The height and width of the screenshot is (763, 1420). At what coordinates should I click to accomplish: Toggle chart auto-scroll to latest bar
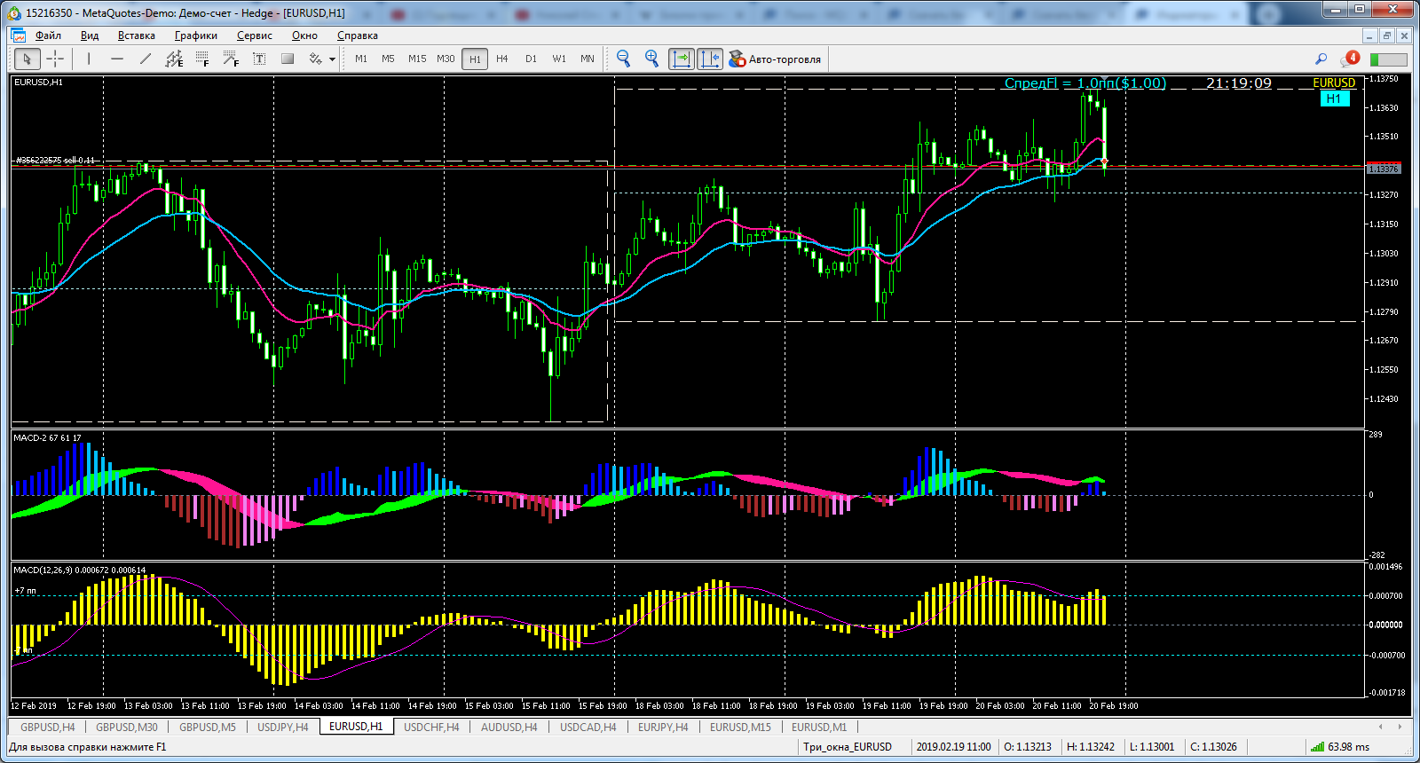pos(681,59)
